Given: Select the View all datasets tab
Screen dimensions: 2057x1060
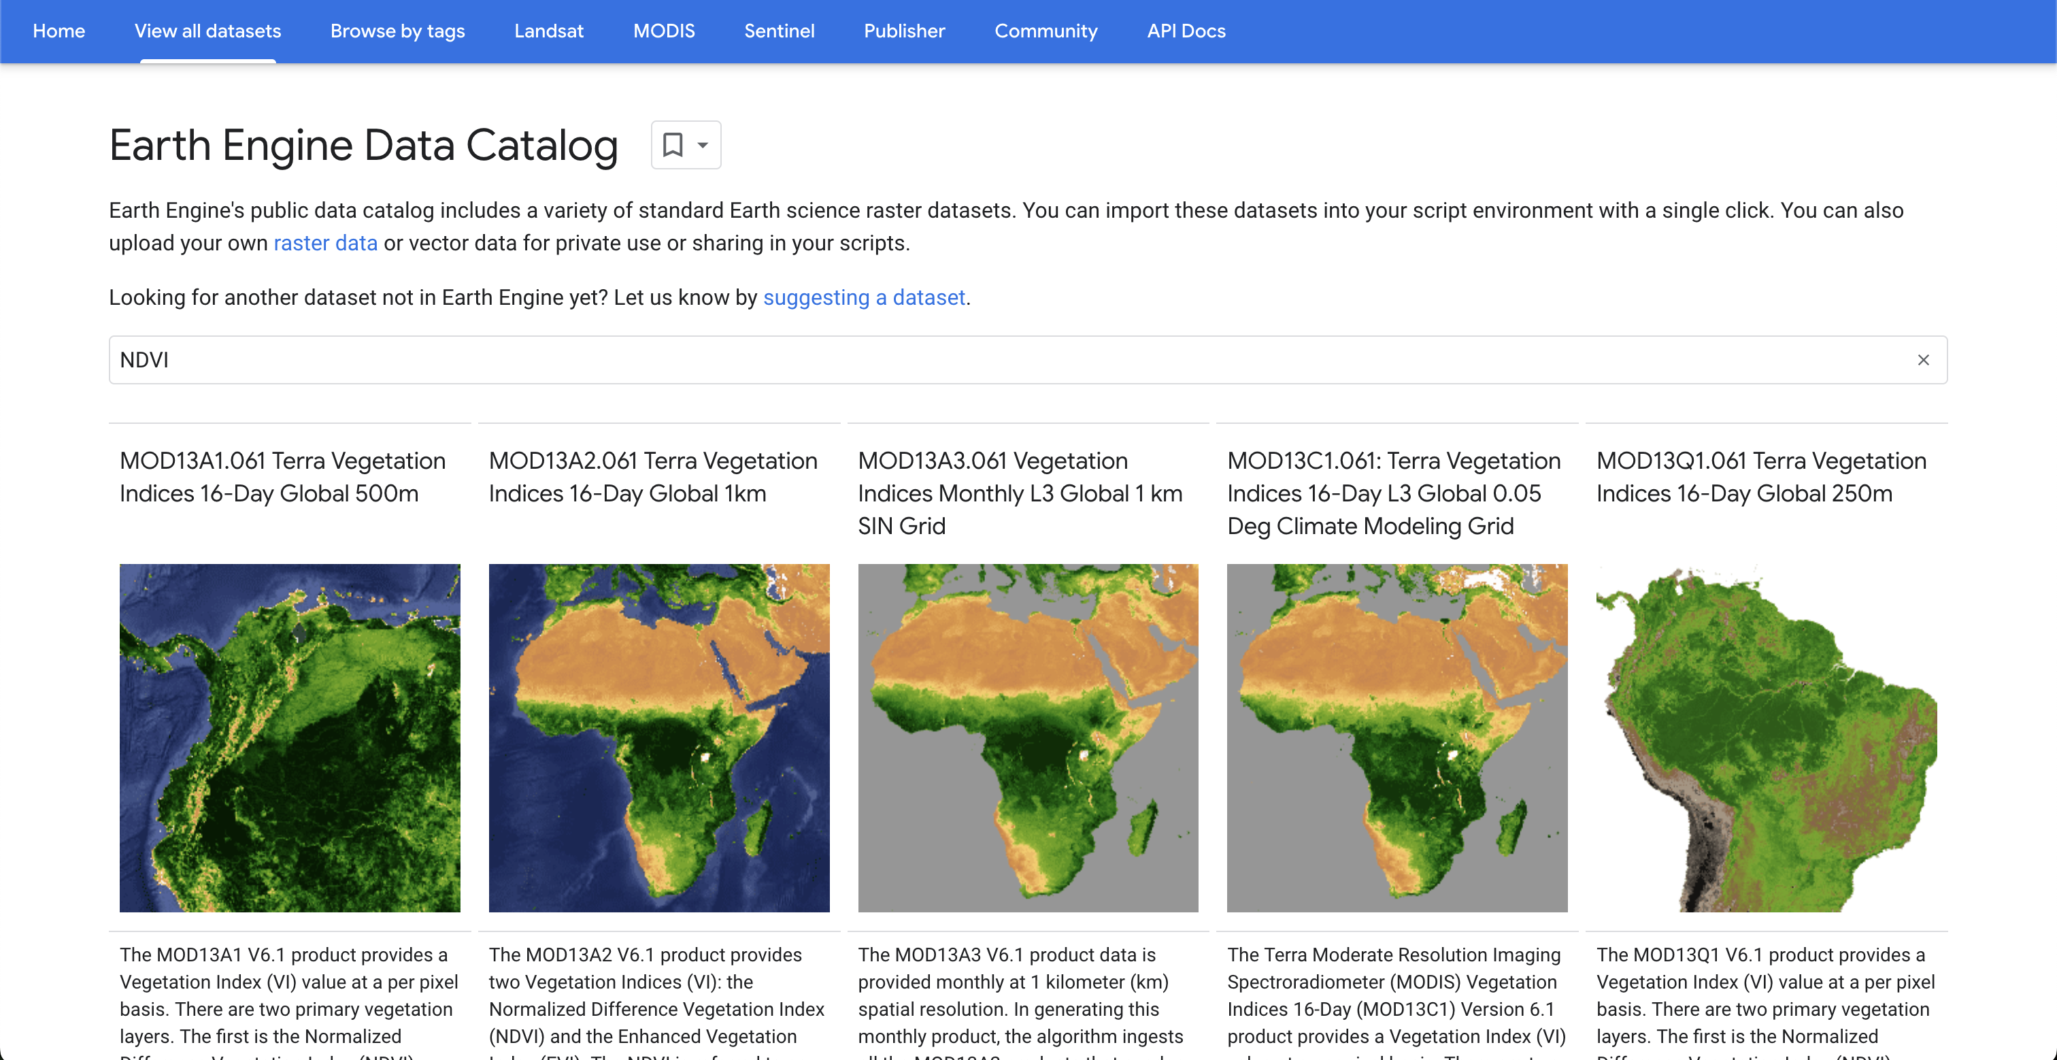Looking at the screenshot, I should point(207,31).
